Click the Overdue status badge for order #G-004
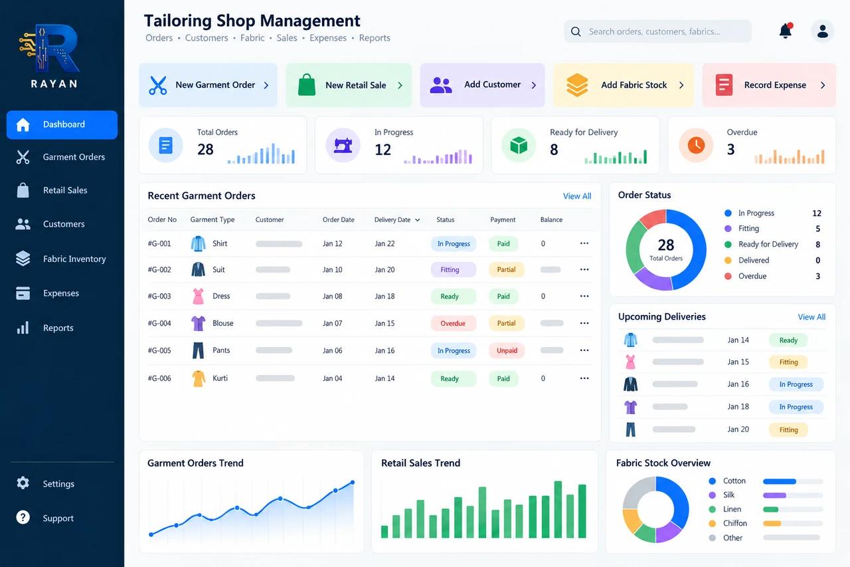The image size is (850, 567). tap(453, 324)
